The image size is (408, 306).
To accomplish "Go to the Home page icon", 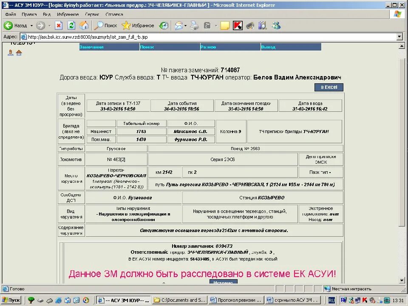I will tap(84, 25).
